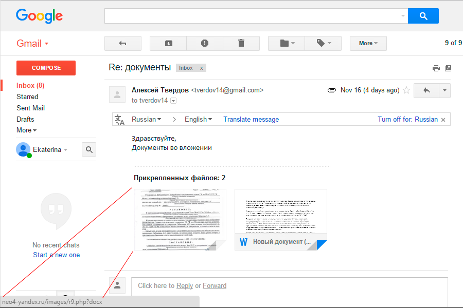Click sender name Алексей Твердов
The width and height of the screenshot is (463, 308).
(160, 90)
